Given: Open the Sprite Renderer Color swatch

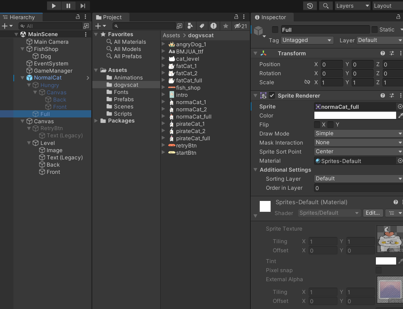Looking at the screenshot, I should 355,115.
